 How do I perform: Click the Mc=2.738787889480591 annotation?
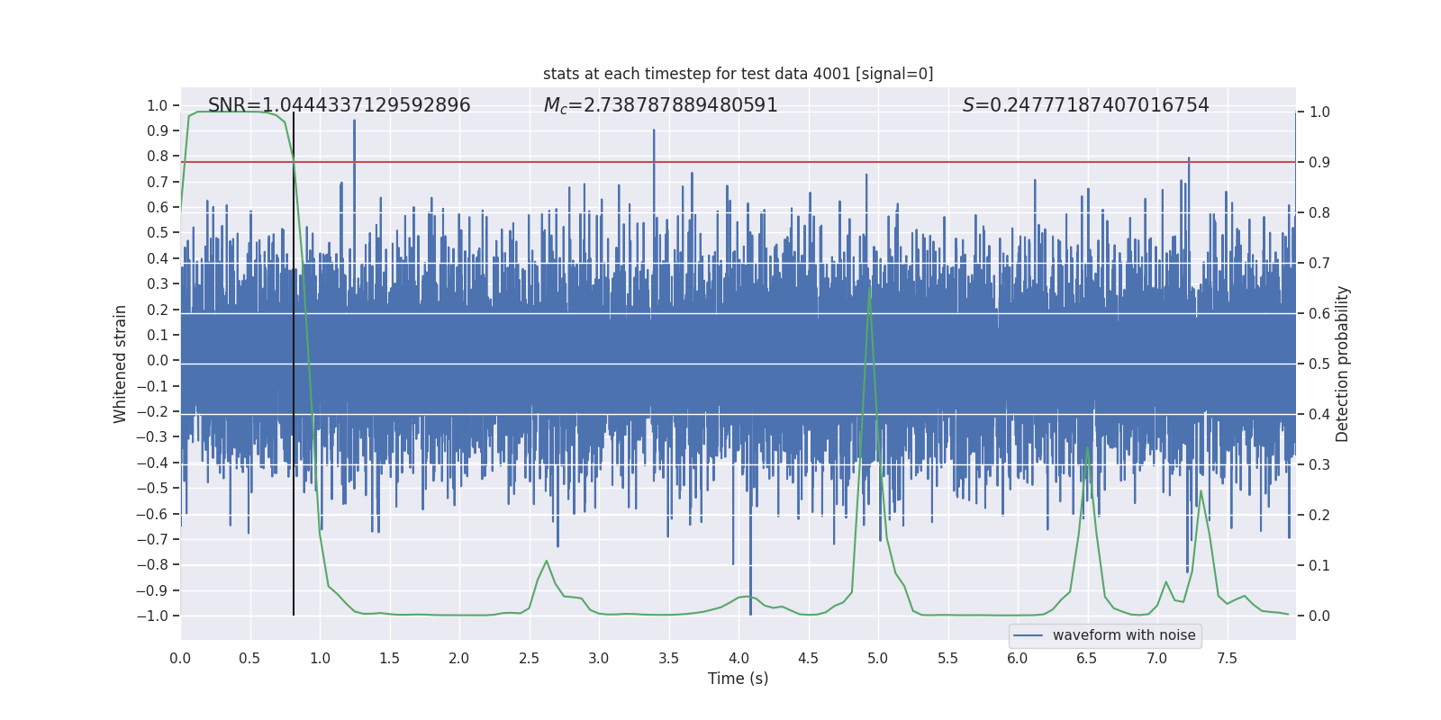660,105
